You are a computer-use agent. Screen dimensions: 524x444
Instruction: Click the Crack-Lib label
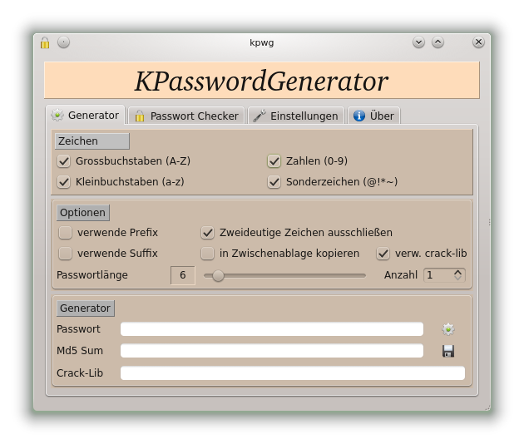80,372
